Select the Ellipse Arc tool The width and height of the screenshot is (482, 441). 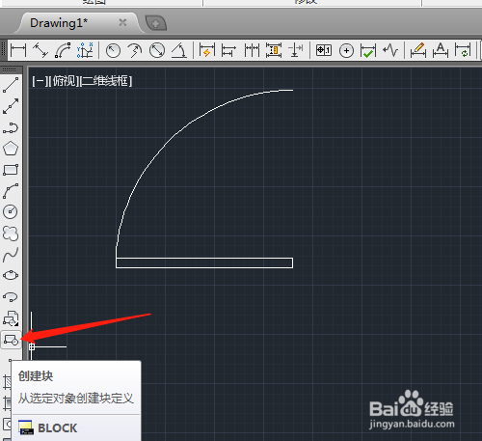coord(11,296)
